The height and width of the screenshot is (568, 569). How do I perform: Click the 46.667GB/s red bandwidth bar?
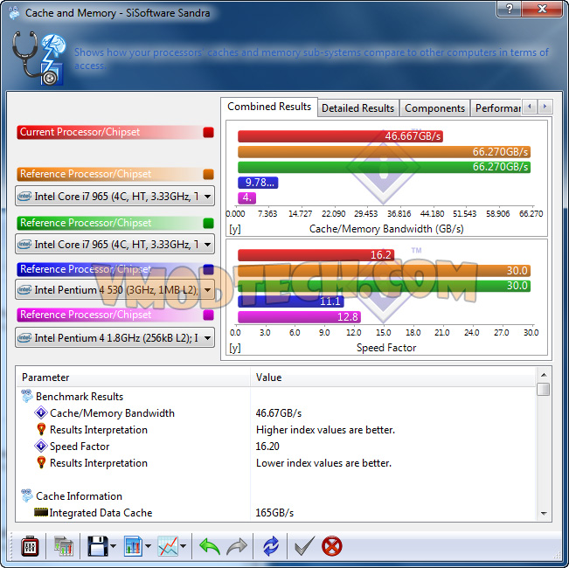(340, 136)
